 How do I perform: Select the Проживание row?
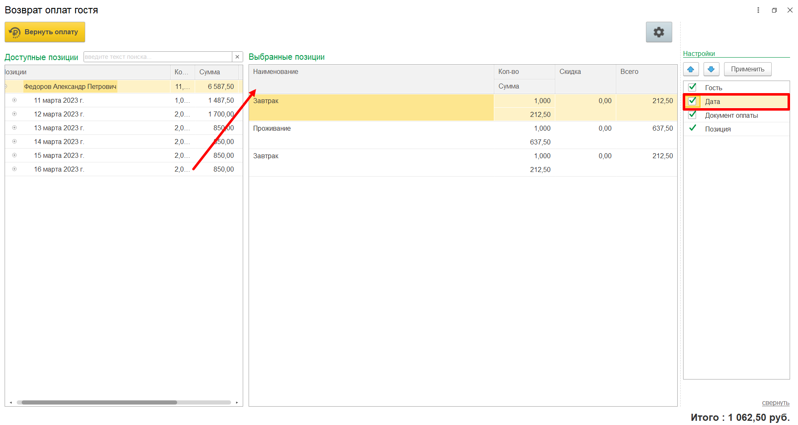click(x=463, y=135)
